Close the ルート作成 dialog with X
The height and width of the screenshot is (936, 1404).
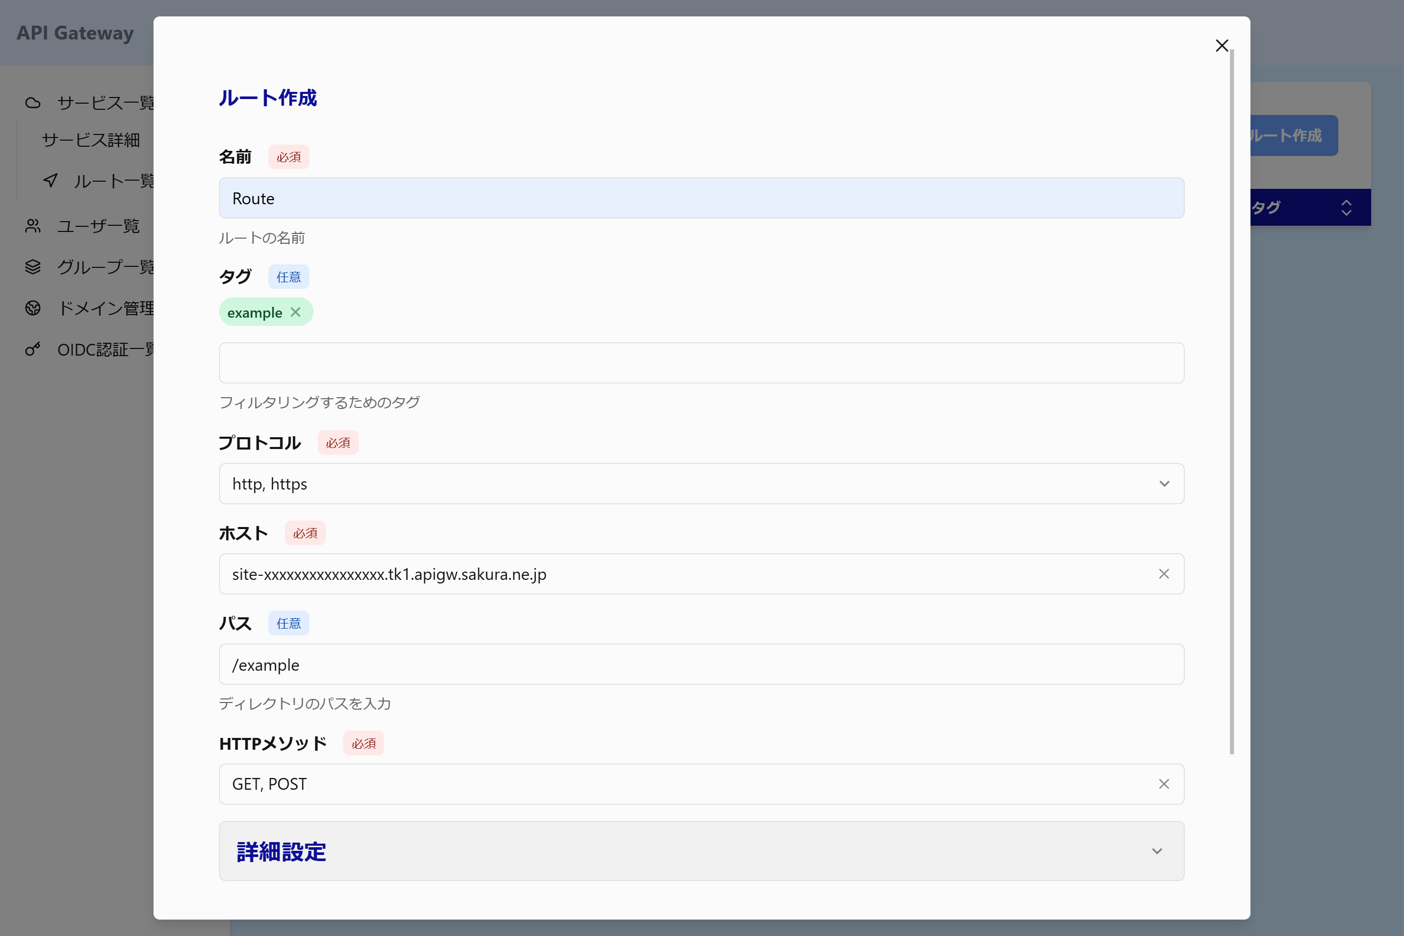pyautogui.click(x=1221, y=46)
